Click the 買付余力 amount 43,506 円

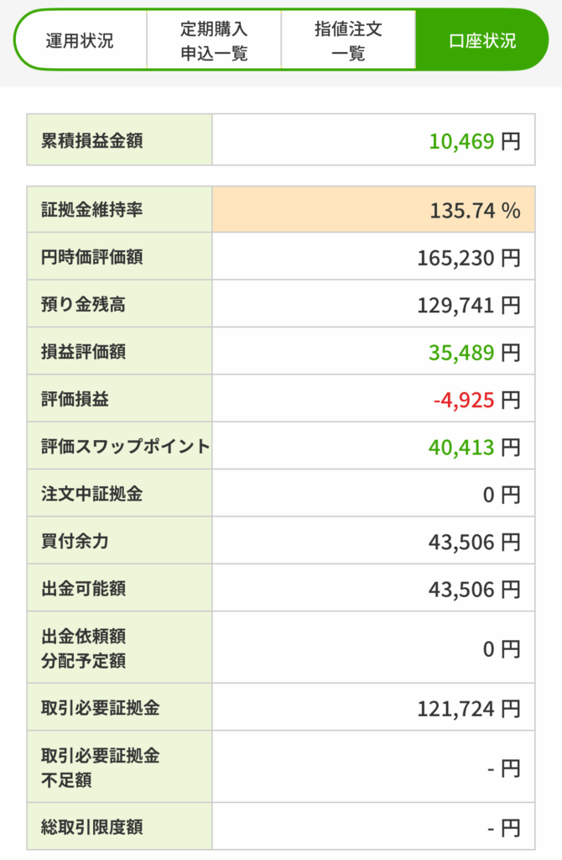[x=474, y=542]
